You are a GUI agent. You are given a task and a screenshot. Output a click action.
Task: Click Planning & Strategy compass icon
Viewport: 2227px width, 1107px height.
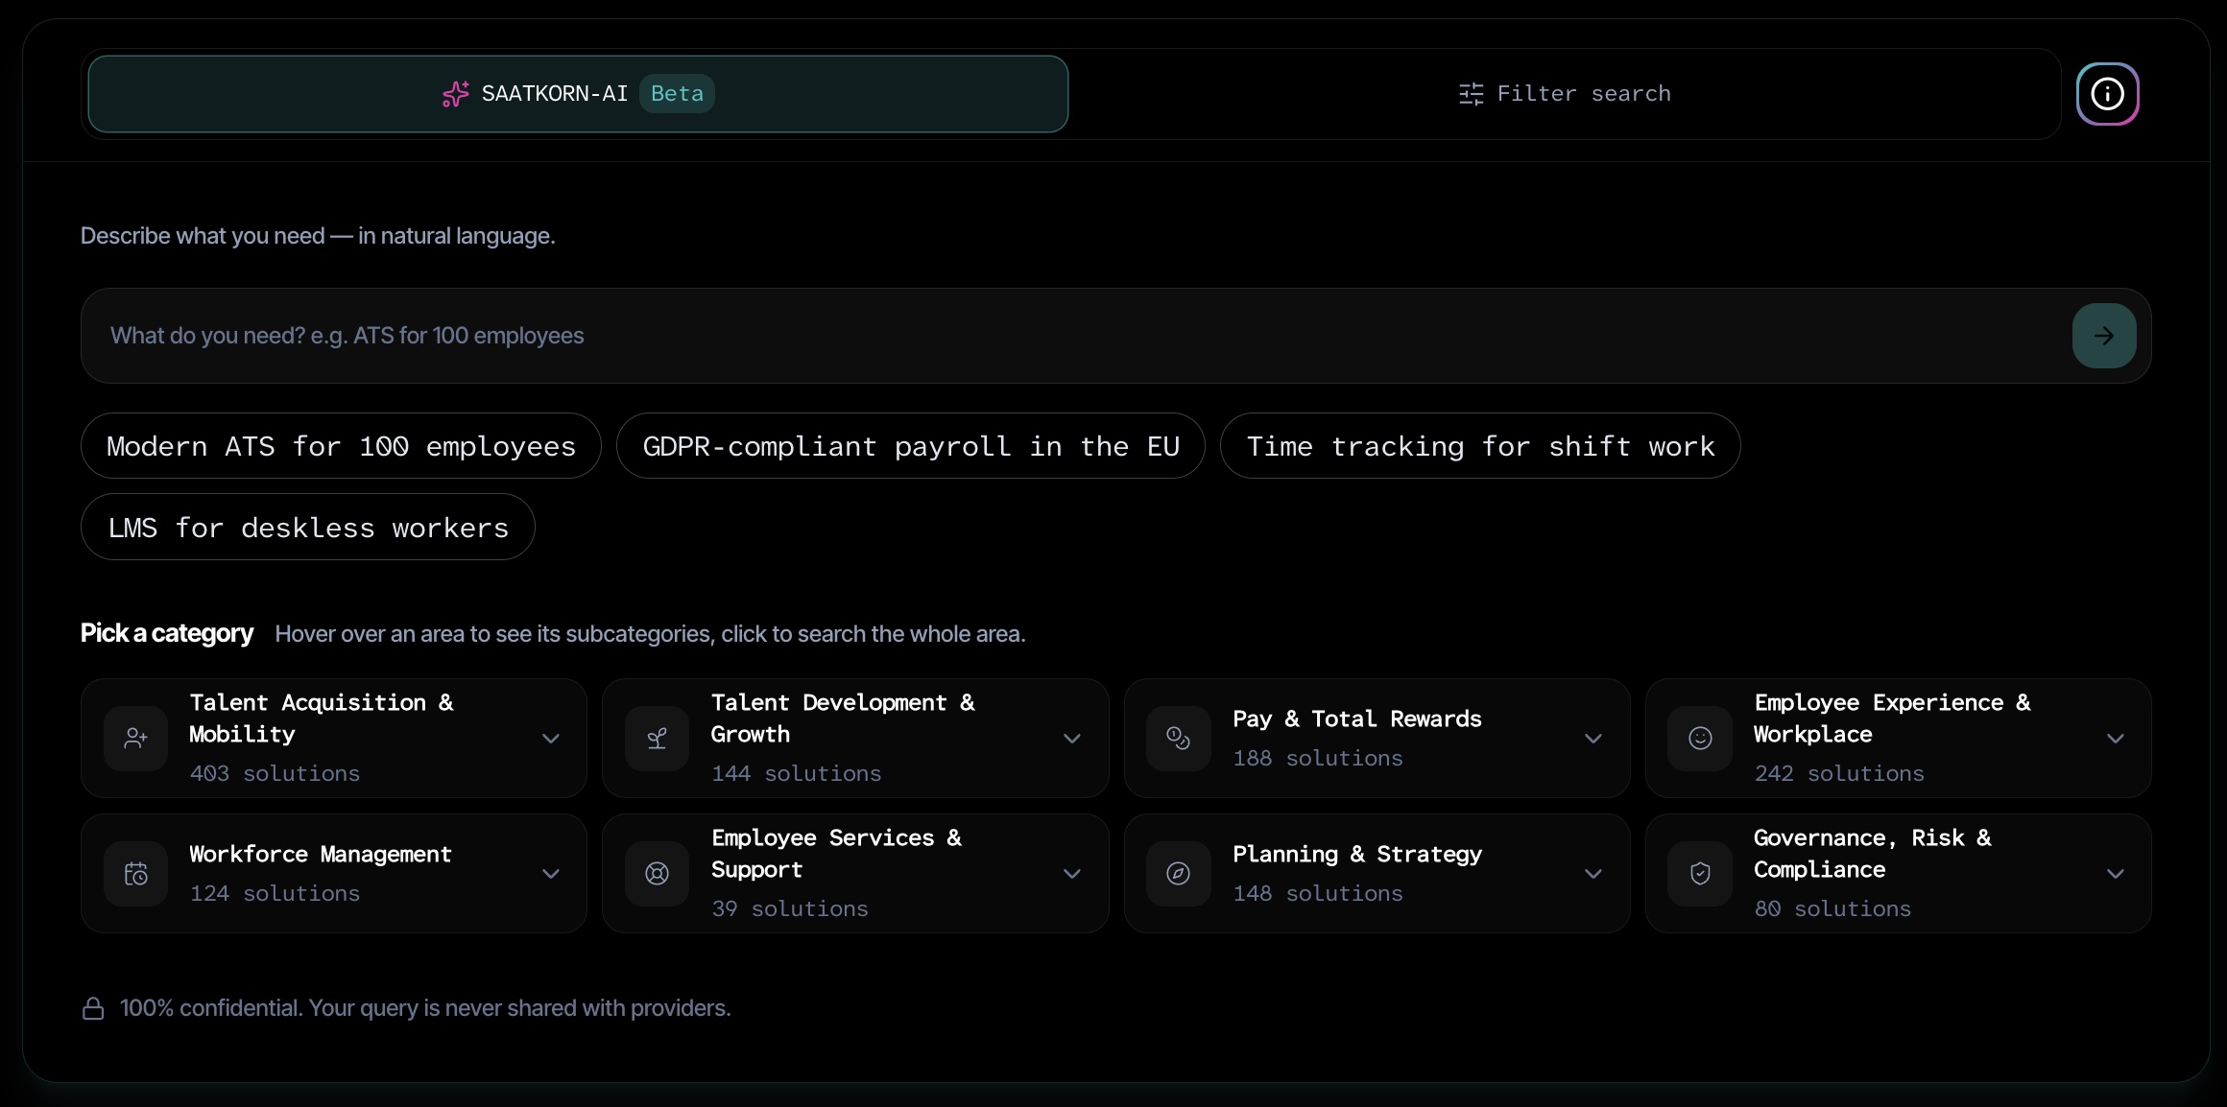(1178, 874)
